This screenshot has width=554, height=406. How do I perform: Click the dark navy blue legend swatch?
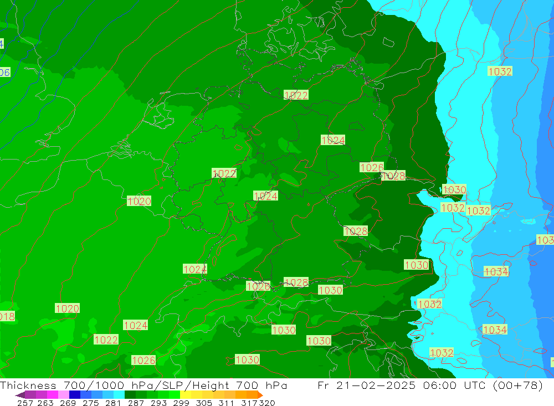point(75,395)
